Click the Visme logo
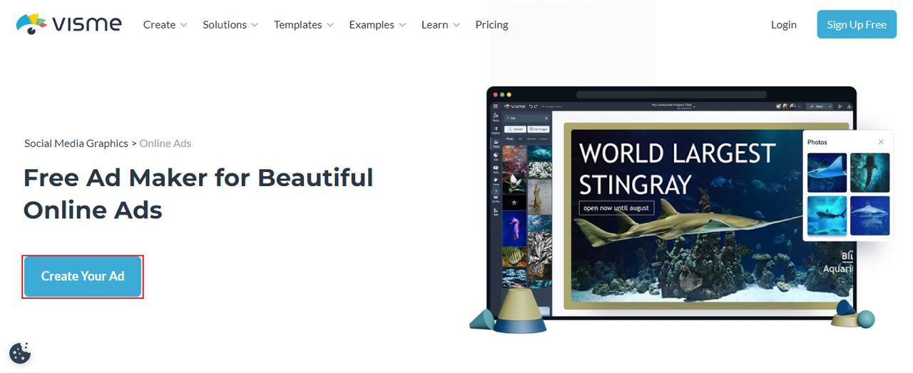This screenshot has height=373, width=913. tap(69, 24)
